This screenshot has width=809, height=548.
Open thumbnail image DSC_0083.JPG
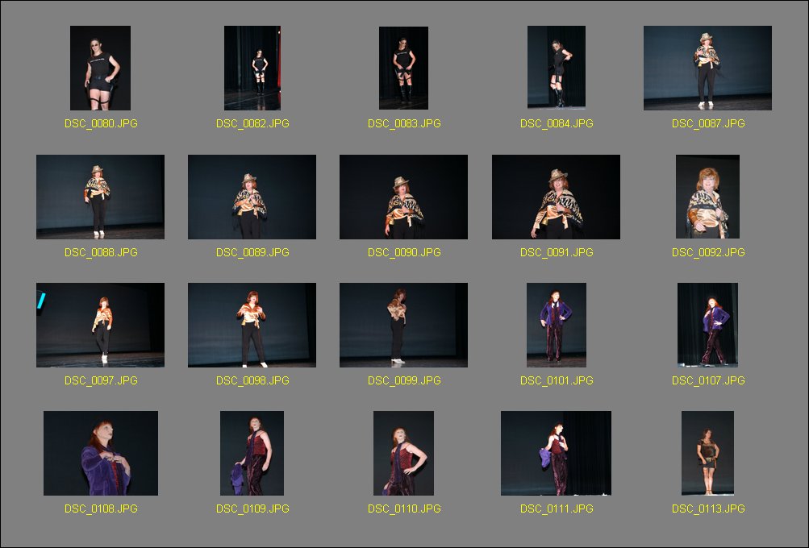coord(403,68)
